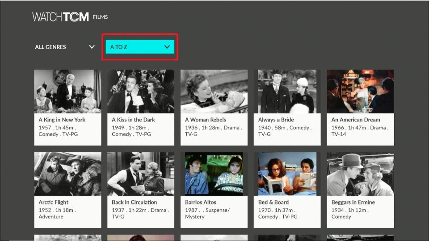Select the 'Always a Bride' title text
Viewport: 429px width, 241px height.
[276, 120]
